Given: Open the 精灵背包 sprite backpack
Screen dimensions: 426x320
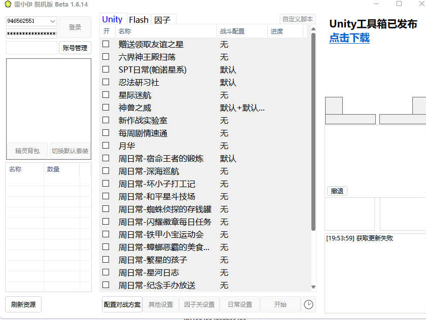Looking at the screenshot, I should (26, 151).
